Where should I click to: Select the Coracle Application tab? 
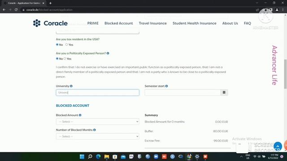point(23,3)
